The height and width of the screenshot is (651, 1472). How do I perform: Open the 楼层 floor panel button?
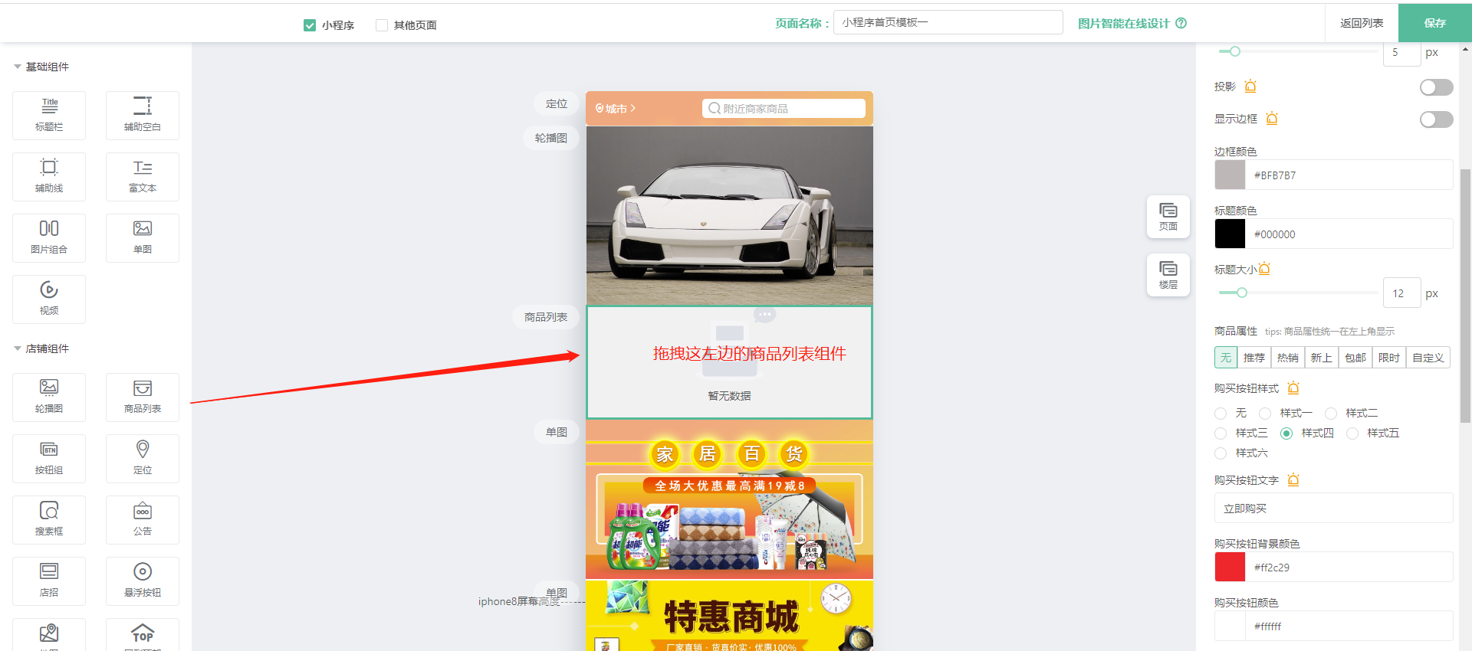click(1168, 274)
